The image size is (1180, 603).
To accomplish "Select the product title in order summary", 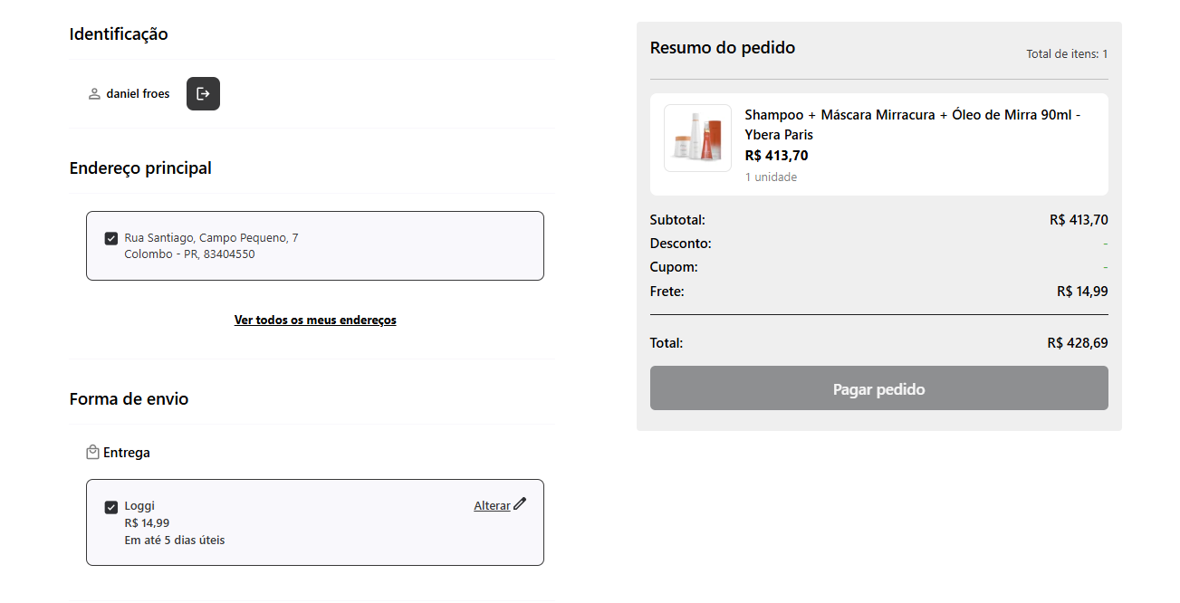I will 912,125.
